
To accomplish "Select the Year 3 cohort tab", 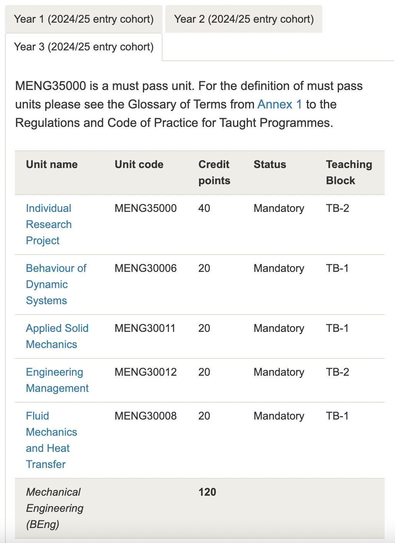I will [84, 47].
